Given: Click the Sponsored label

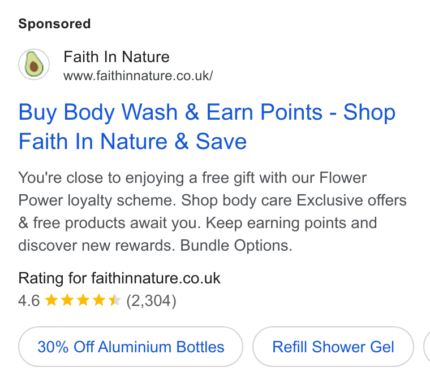Looking at the screenshot, I should [54, 24].
